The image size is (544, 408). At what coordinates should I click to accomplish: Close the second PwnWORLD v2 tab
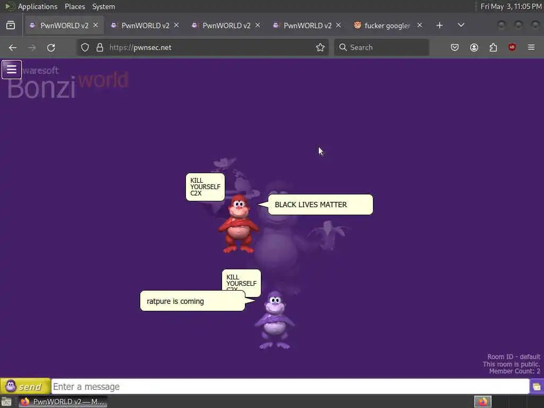(x=176, y=25)
